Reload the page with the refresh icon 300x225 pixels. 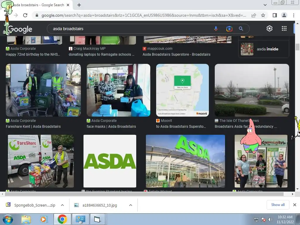pos(25,15)
